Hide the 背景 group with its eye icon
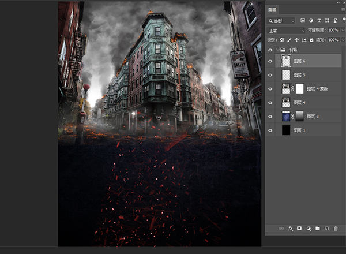The height and width of the screenshot is (254, 346). [270, 50]
